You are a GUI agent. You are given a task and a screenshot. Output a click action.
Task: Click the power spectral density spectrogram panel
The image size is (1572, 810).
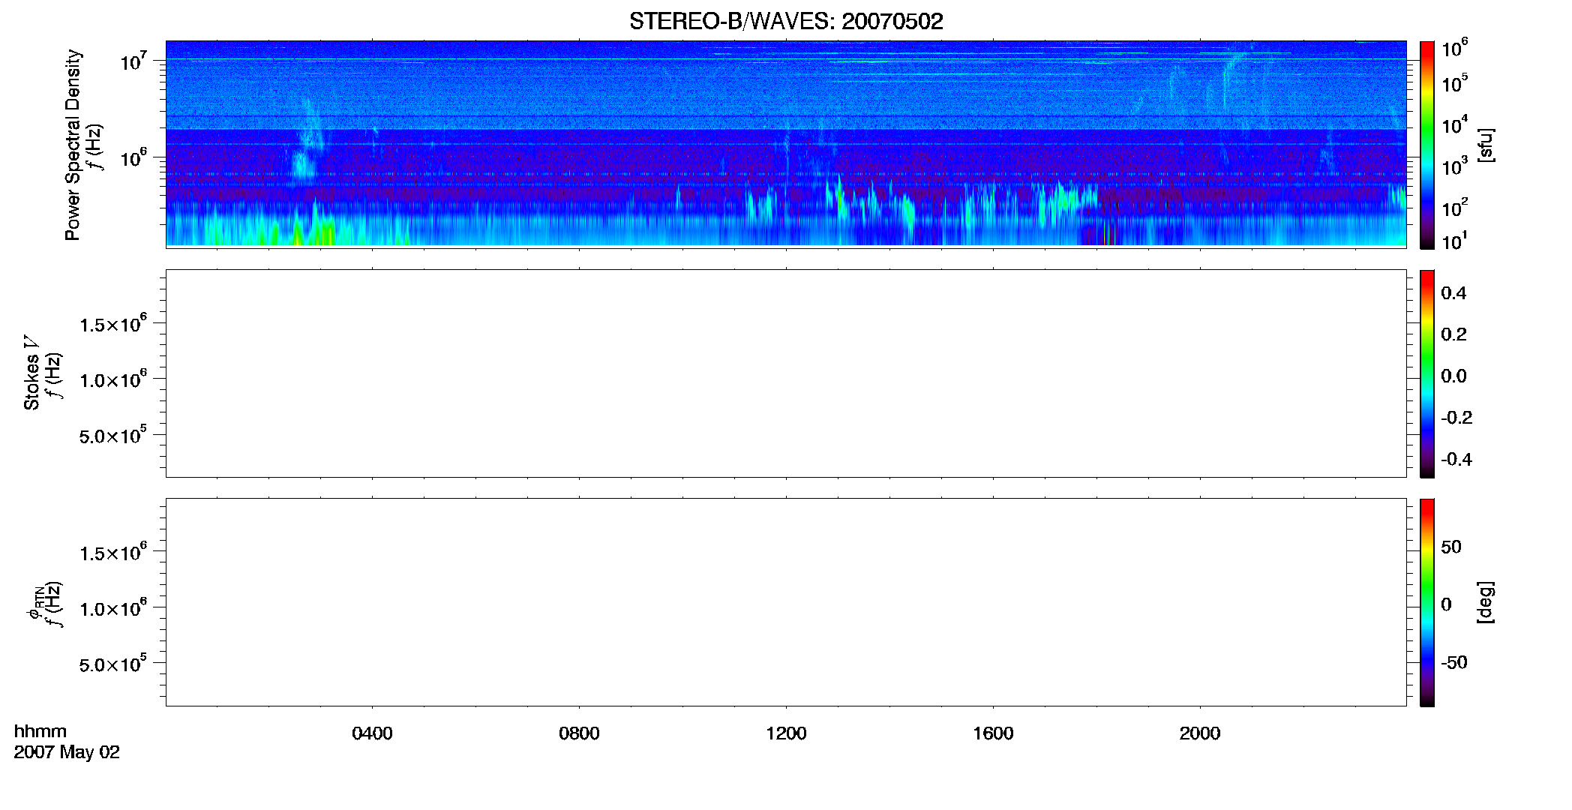tap(786, 144)
